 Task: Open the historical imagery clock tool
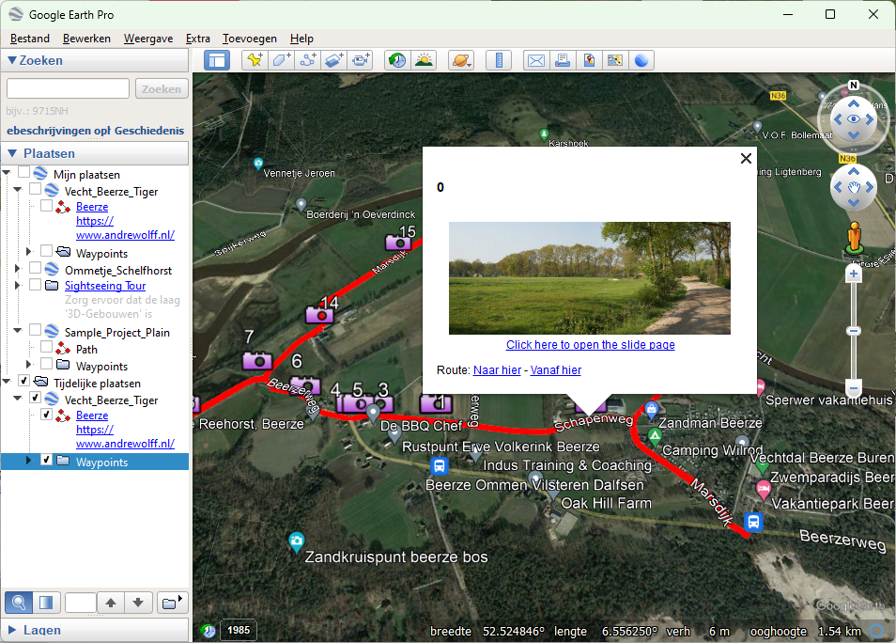click(x=397, y=60)
